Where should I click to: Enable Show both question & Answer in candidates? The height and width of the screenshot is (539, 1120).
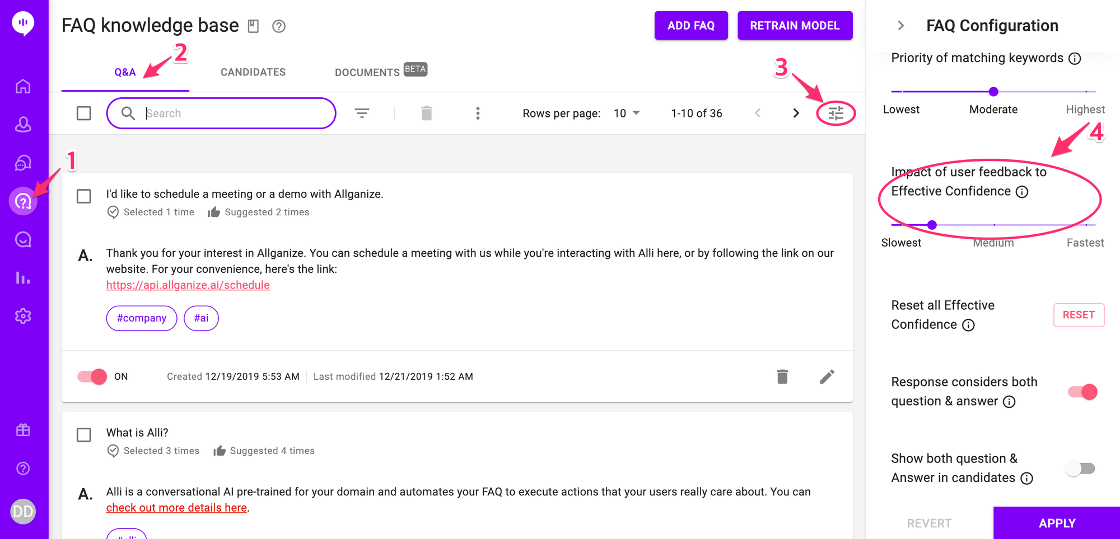tap(1081, 469)
